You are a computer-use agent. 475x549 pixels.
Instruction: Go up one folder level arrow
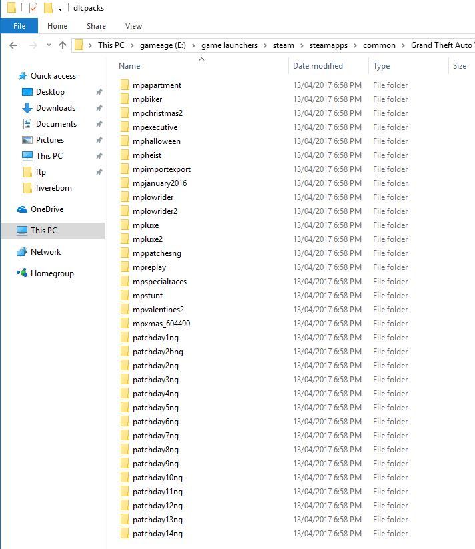(63, 45)
